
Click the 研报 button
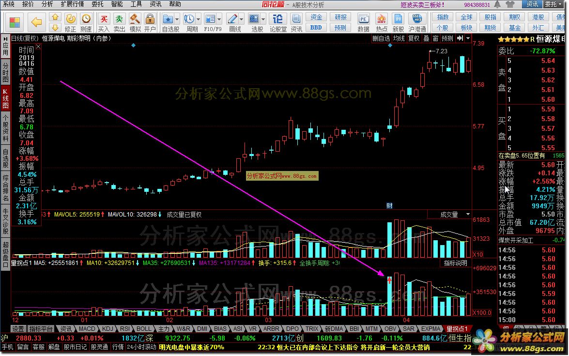tap(340, 17)
